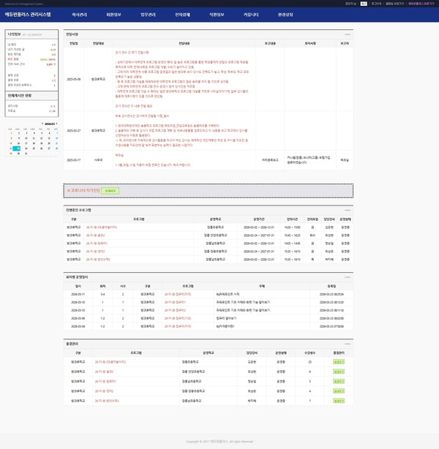Click the green button beside 코로나19 자가진단
The width and height of the screenshot is (439, 449).
(110, 191)
